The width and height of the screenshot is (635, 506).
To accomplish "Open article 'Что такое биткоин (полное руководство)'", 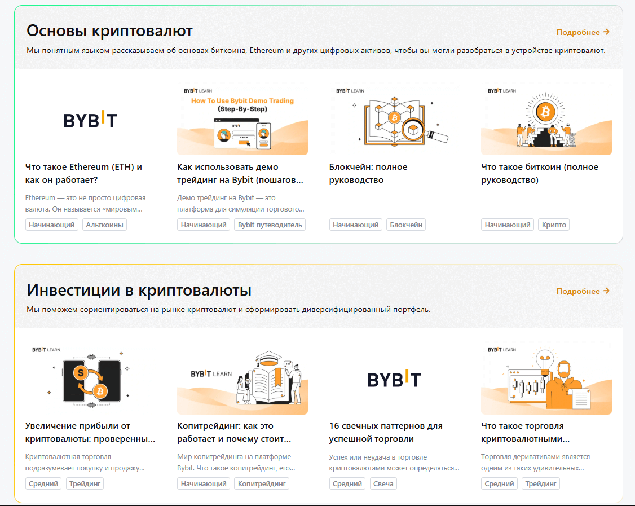I will (x=540, y=173).
